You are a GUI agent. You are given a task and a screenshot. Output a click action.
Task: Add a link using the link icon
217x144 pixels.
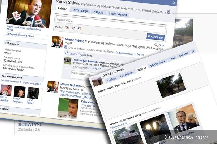pyautogui.click(x=79, y=29)
